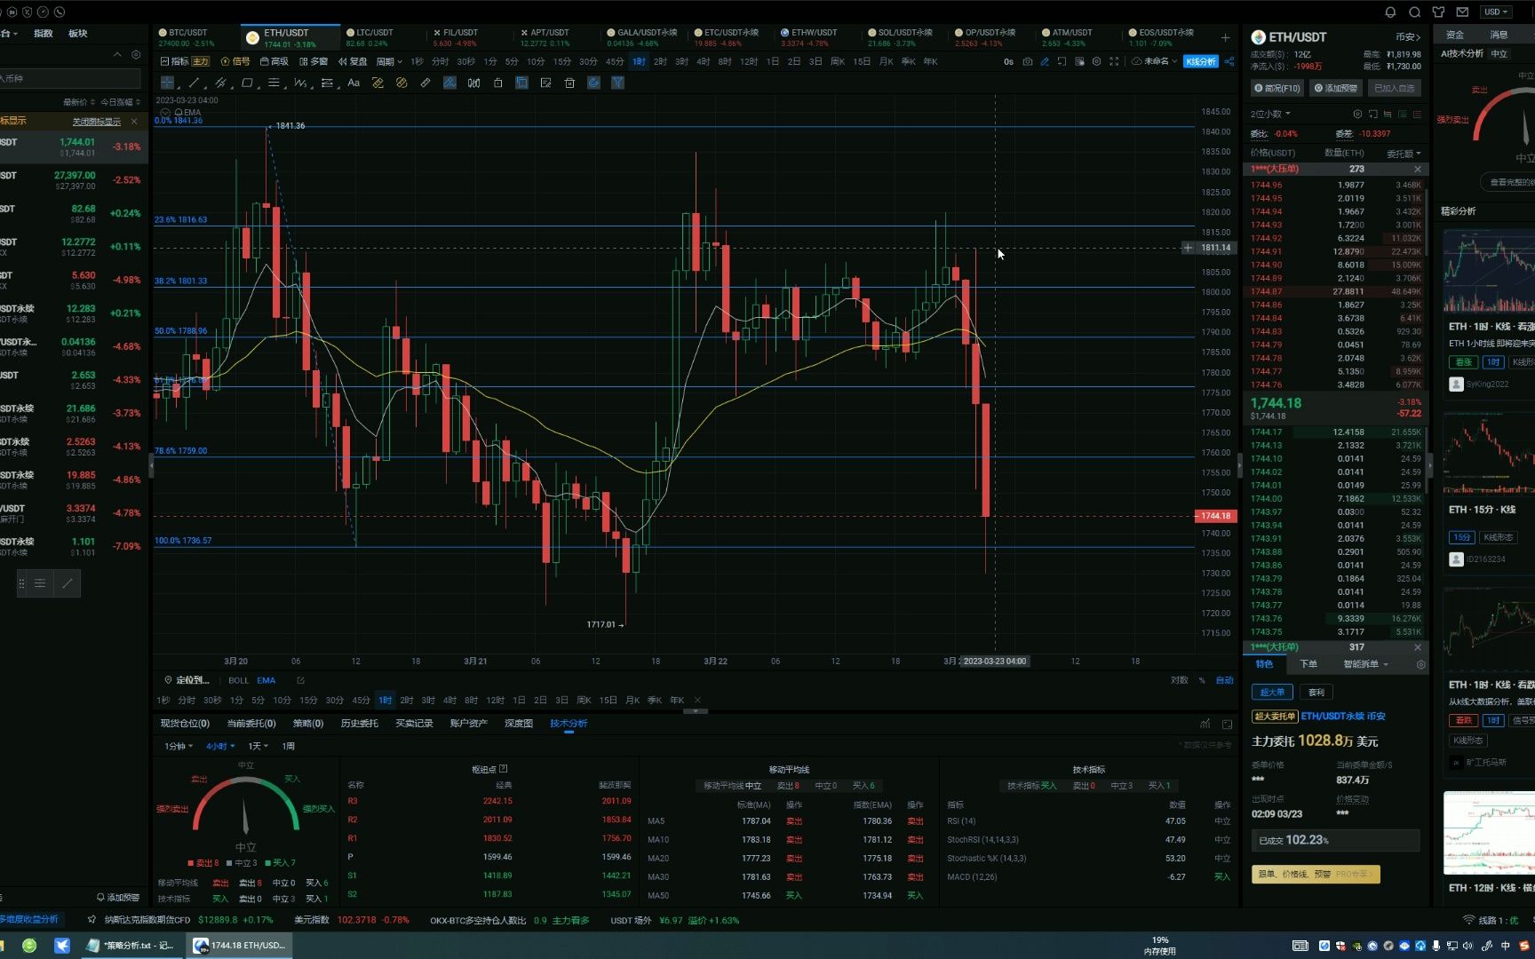Click the blue K线分析 button
Screen dimensions: 1535x959
(x=1200, y=61)
